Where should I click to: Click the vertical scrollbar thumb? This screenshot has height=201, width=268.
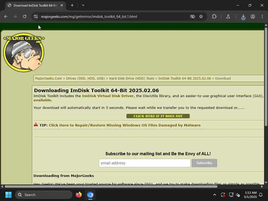(x=266, y=77)
